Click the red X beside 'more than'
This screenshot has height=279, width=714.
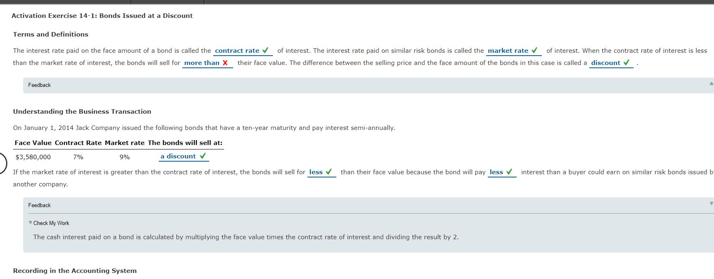coord(225,63)
